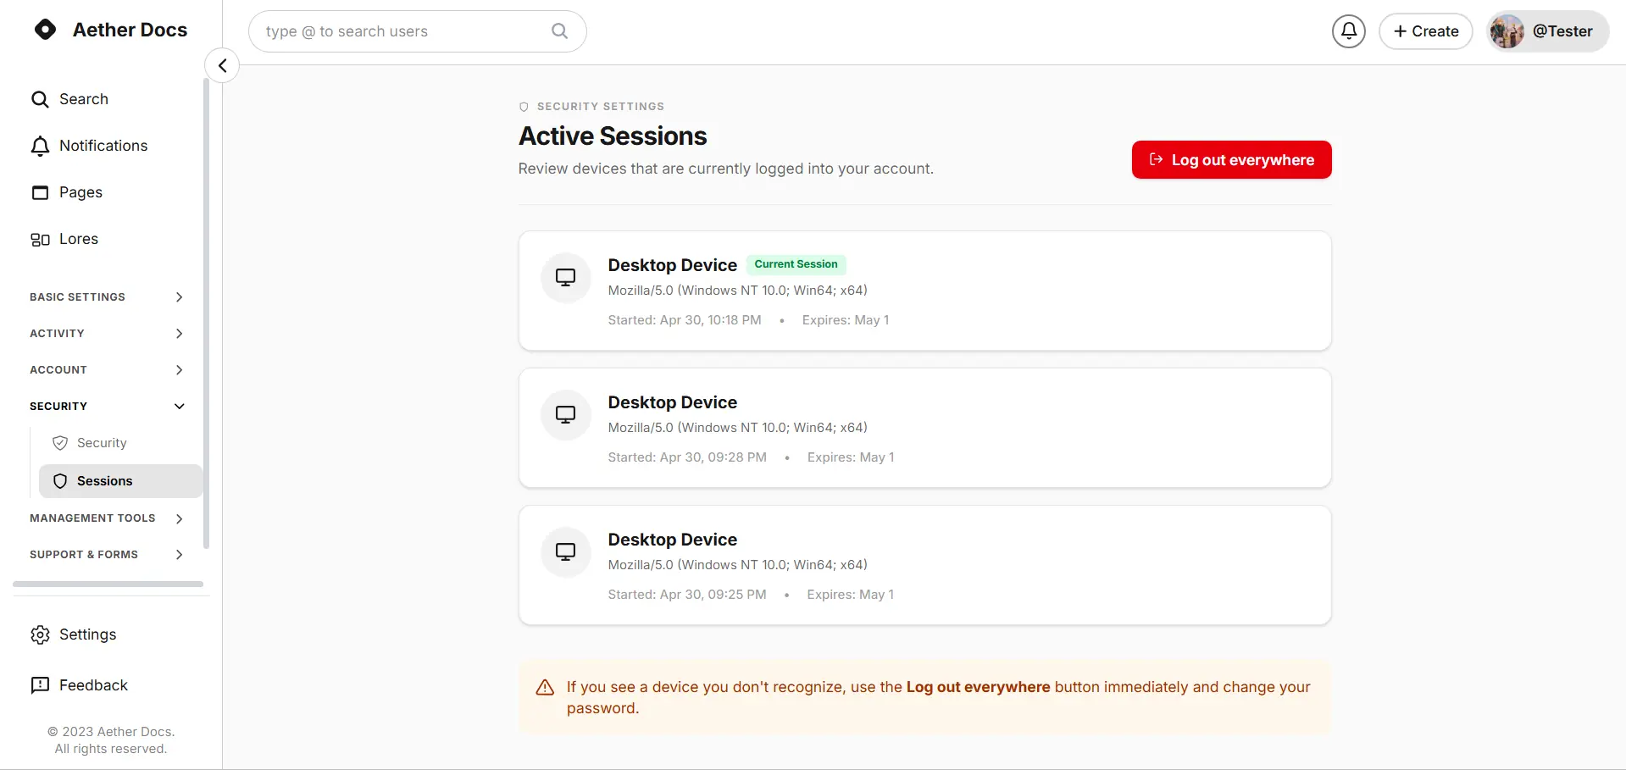Click '© 2023 Aether Docs.' footer text

111,732
